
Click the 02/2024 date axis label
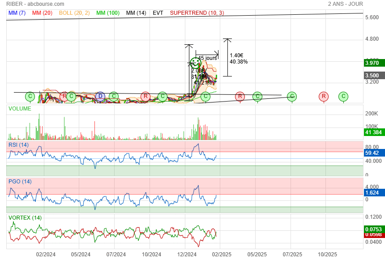click(46, 255)
